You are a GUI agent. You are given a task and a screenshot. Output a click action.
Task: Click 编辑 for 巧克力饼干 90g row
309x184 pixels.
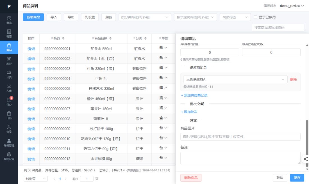coord(31,149)
